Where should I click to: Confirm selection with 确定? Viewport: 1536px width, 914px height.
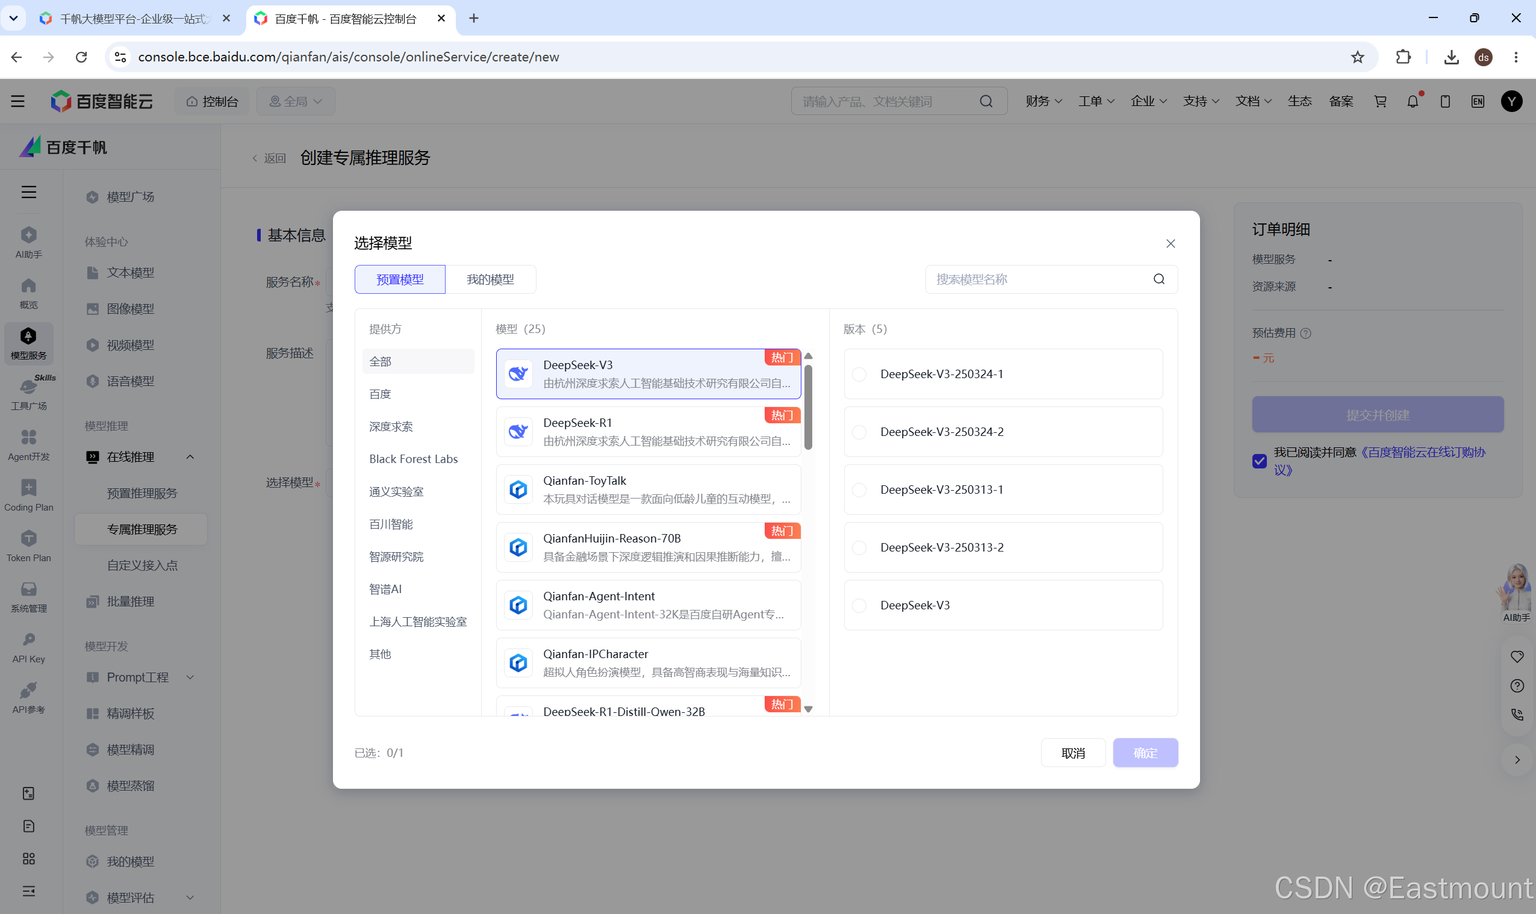(x=1145, y=753)
